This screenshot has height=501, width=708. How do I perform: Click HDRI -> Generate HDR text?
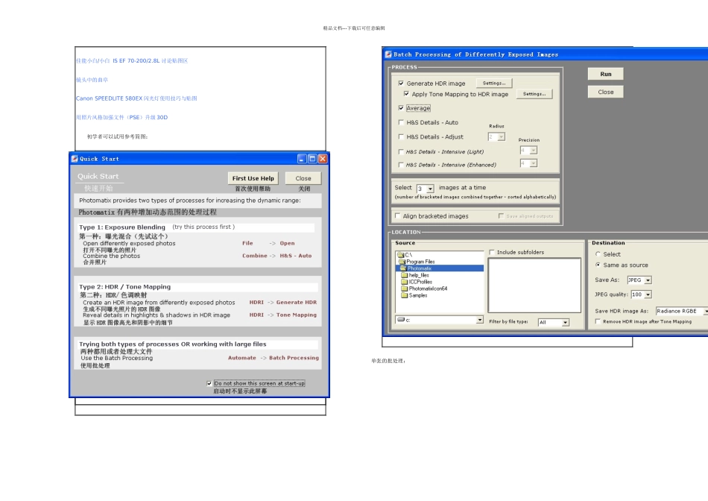tap(283, 302)
